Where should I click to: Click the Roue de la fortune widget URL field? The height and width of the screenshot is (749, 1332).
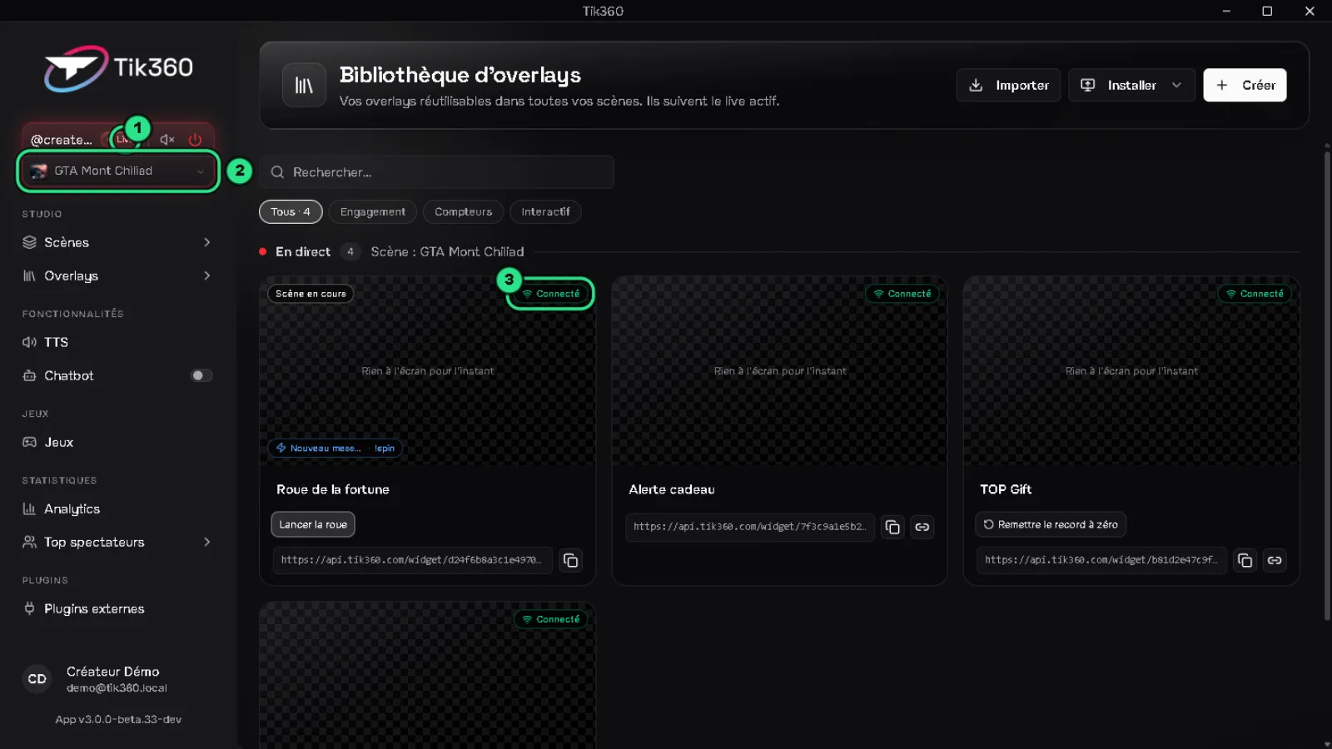click(412, 560)
